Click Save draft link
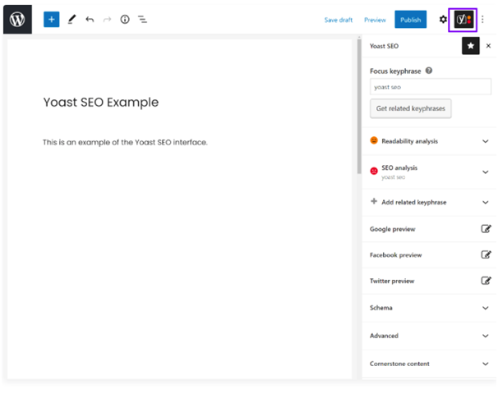 coord(339,20)
